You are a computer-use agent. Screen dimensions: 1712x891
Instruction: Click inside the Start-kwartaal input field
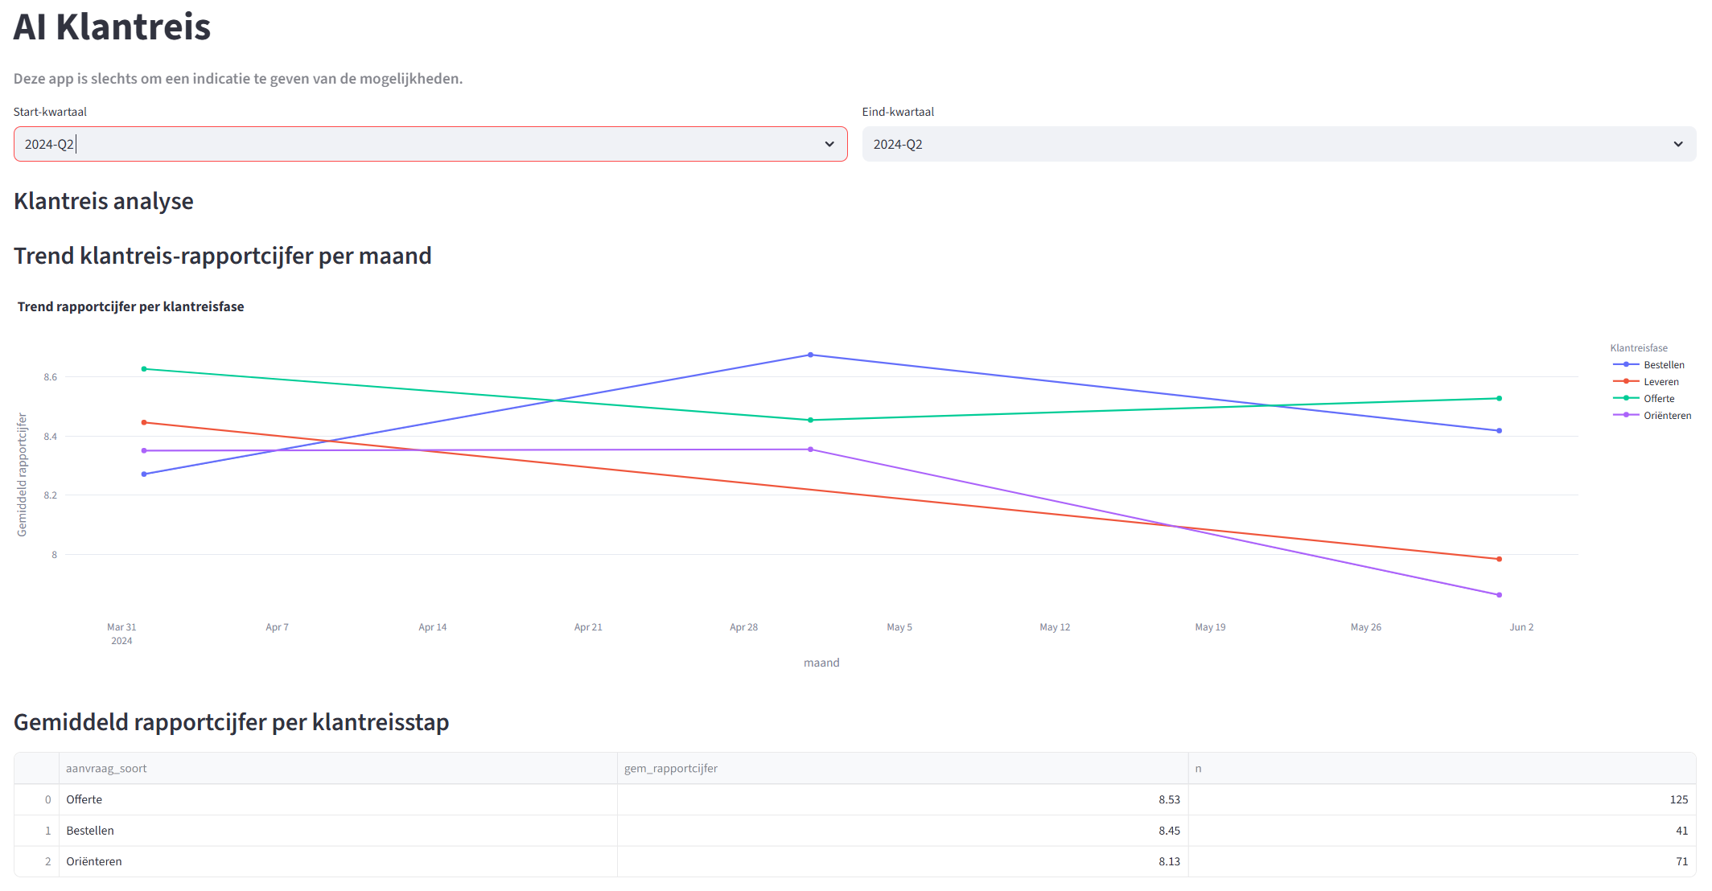pyautogui.click(x=402, y=144)
